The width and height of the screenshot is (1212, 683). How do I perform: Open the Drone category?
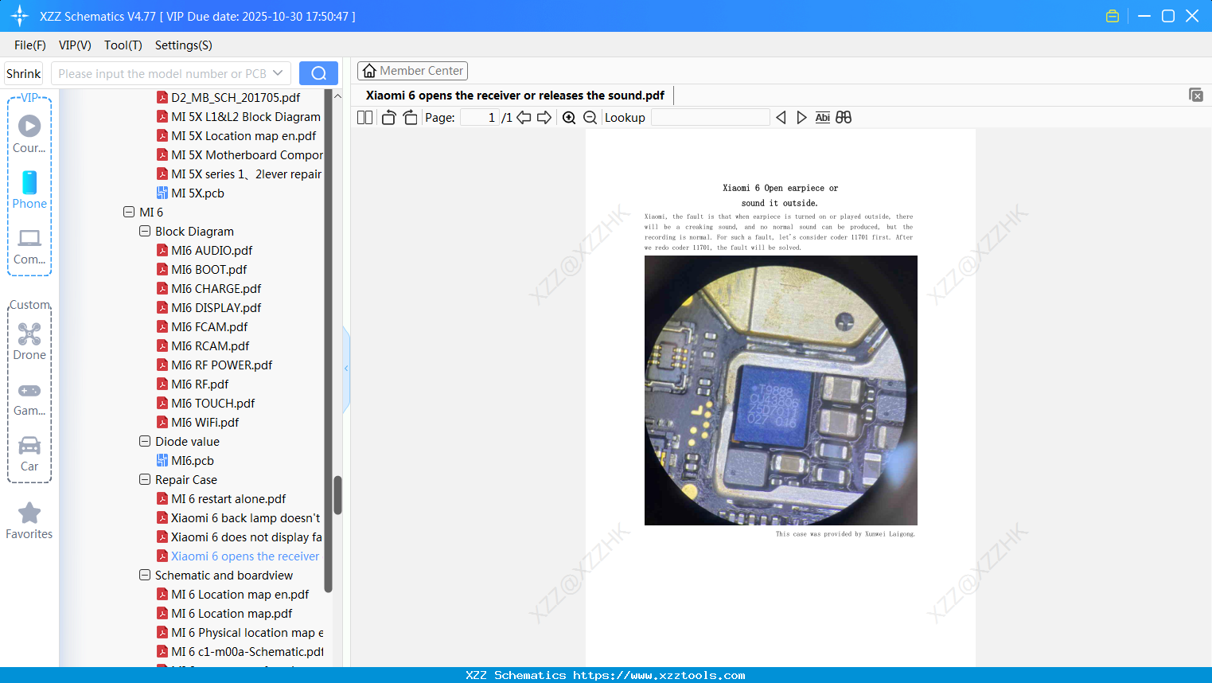pos(29,341)
